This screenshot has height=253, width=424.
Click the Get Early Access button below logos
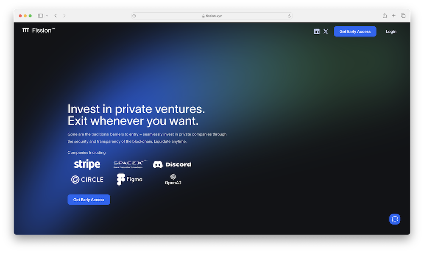coord(89,200)
